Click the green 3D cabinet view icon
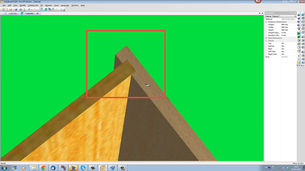 tap(46, 10)
